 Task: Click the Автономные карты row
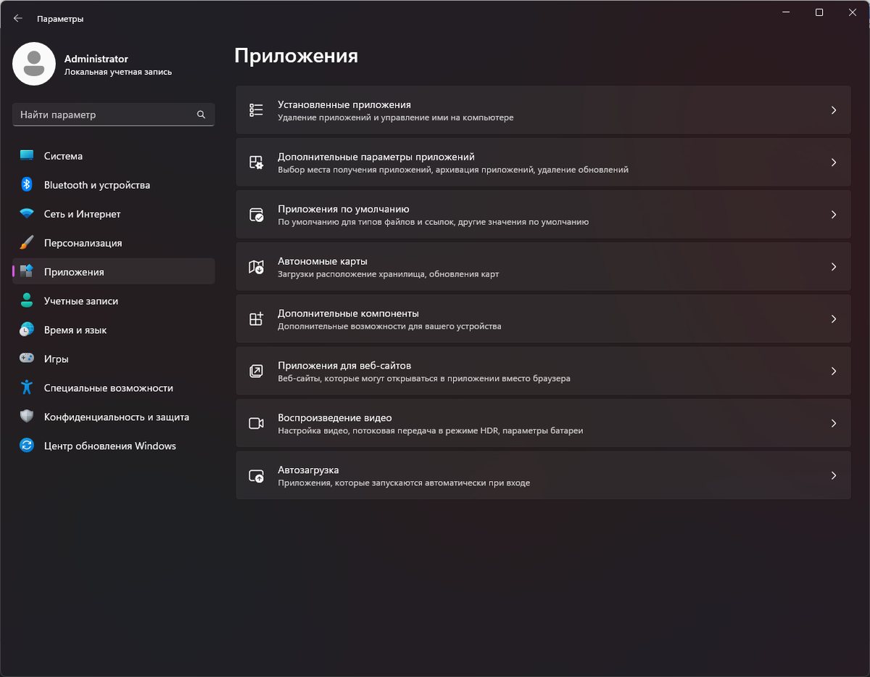pyautogui.click(x=544, y=266)
